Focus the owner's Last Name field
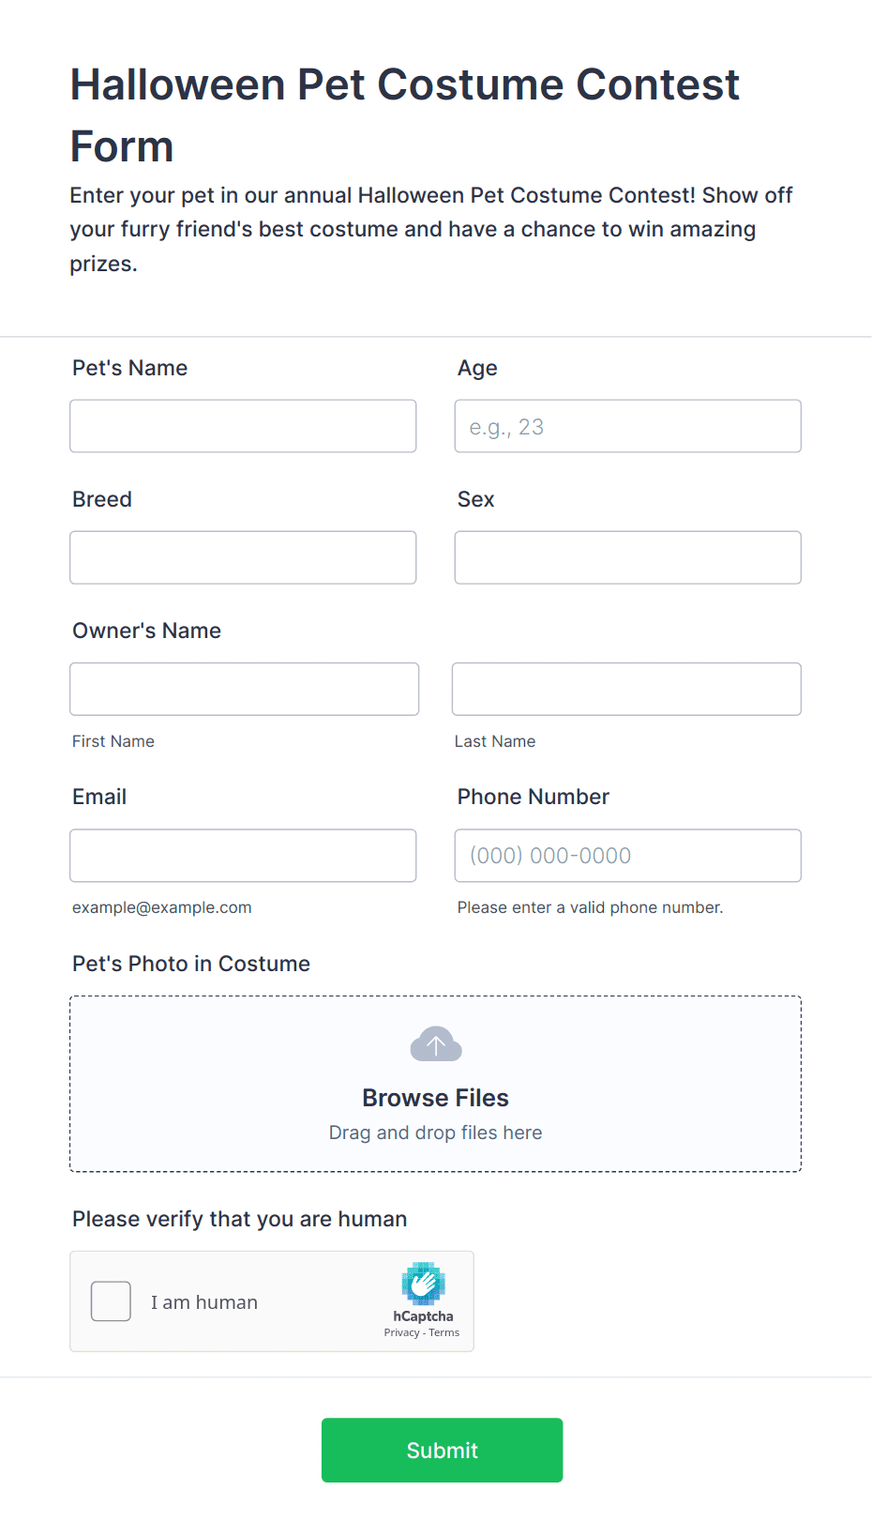 coord(626,689)
